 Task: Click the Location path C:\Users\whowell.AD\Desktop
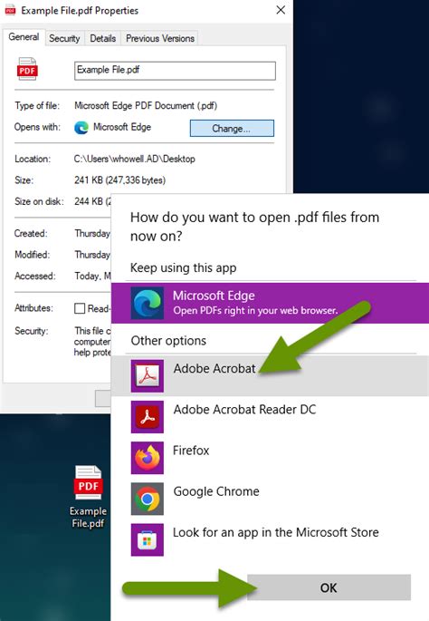click(x=135, y=159)
